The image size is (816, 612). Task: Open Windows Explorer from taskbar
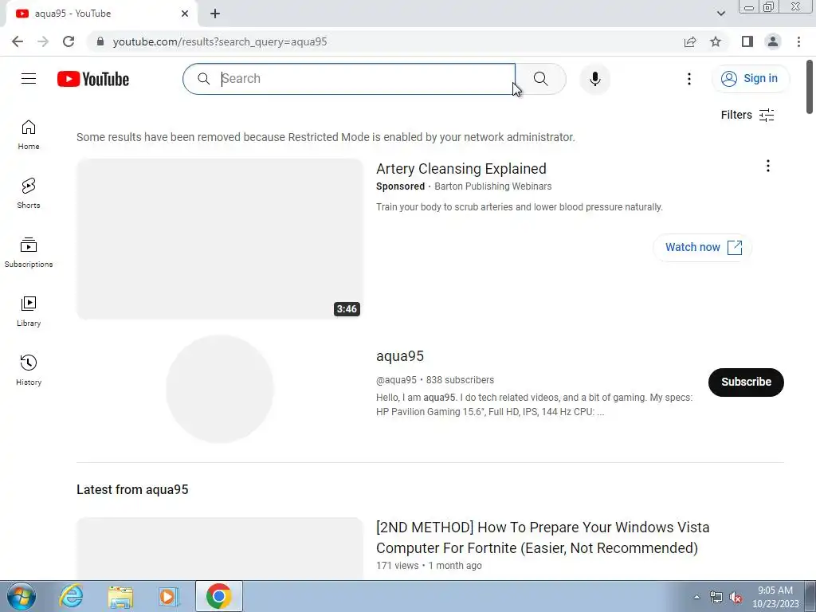[x=120, y=596]
